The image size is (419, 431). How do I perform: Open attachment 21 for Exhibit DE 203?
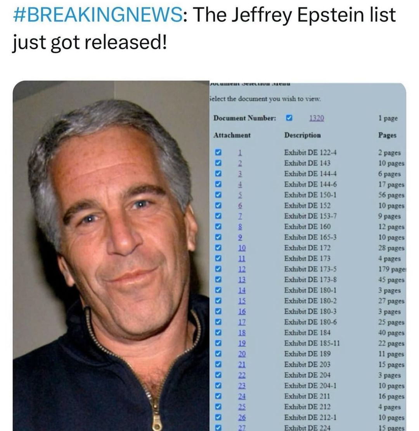point(242,364)
